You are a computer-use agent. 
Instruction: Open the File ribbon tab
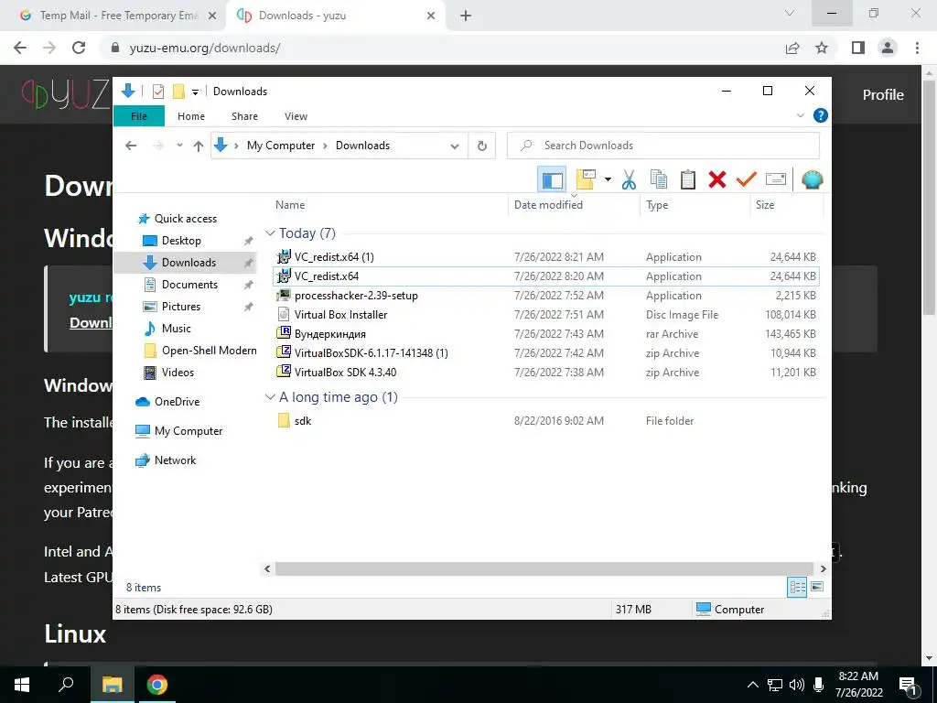(139, 116)
